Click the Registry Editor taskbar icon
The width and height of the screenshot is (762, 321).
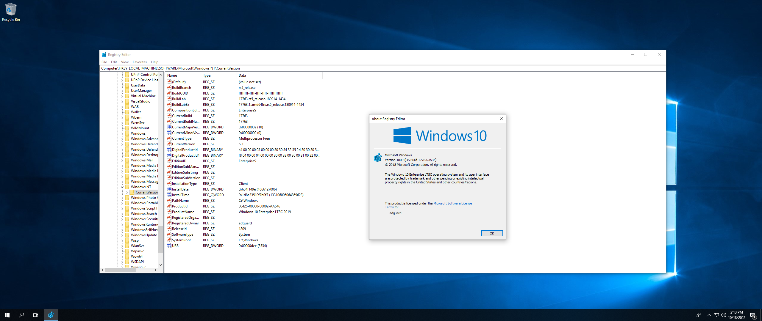click(x=51, y=315)
